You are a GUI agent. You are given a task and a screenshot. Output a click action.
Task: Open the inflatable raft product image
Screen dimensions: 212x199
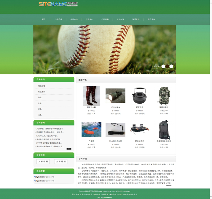91,130
